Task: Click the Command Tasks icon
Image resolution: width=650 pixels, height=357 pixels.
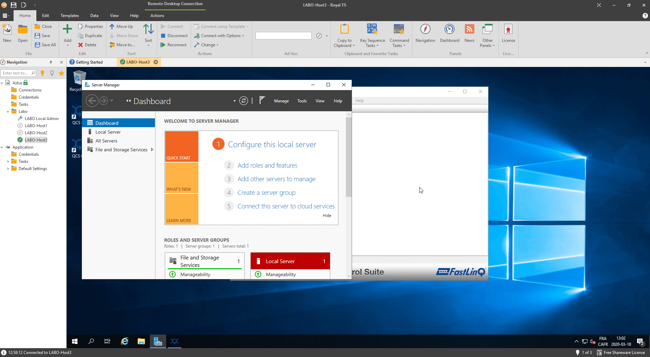Action: pos(399,30)
